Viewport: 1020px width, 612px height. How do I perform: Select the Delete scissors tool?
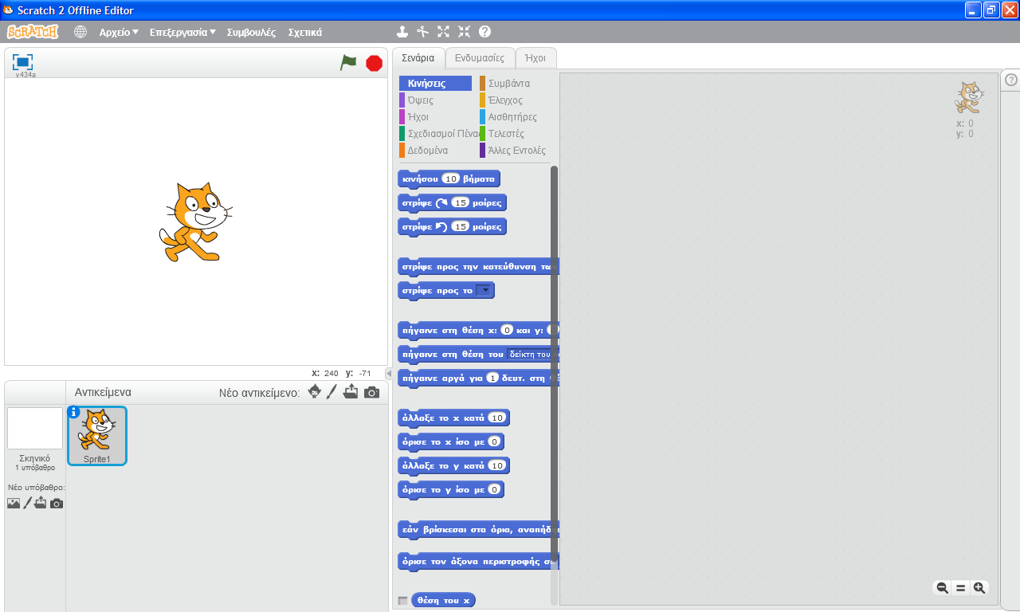pyautogui.click(x=423, y=32)
